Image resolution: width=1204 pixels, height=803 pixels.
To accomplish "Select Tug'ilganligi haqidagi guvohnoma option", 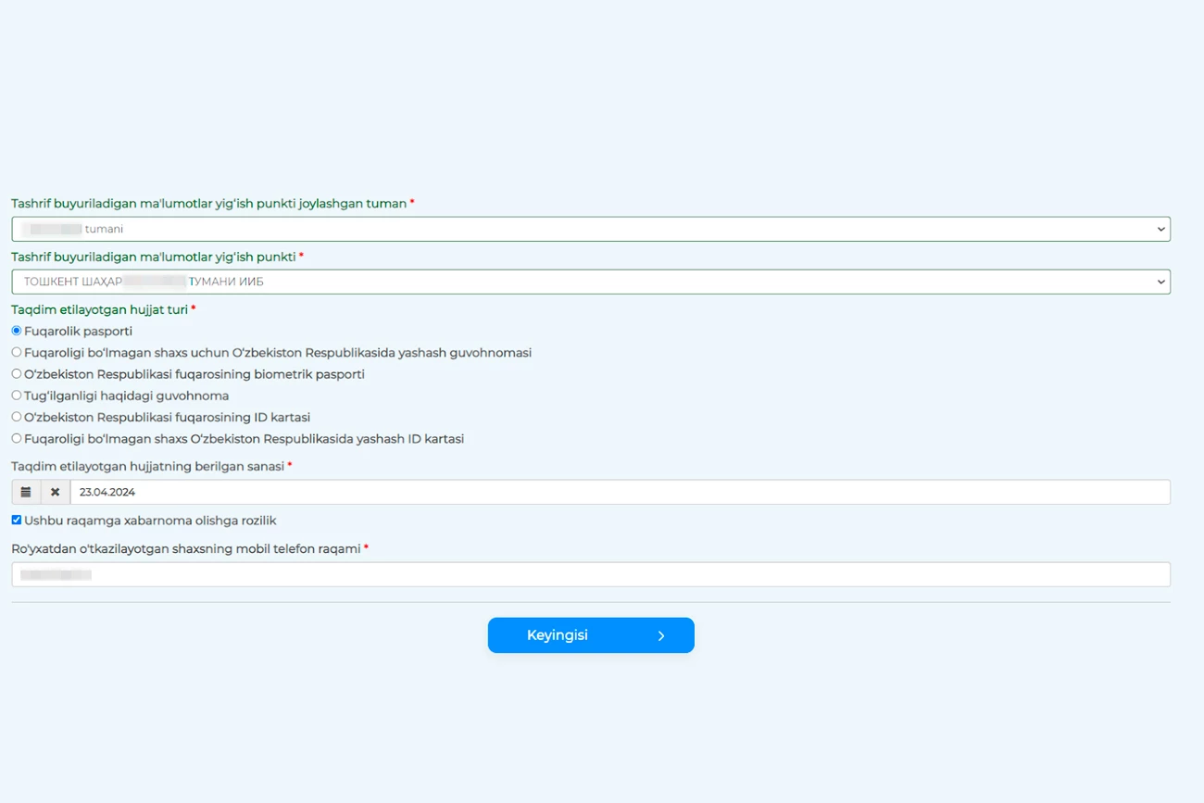I will coord(17,395).
